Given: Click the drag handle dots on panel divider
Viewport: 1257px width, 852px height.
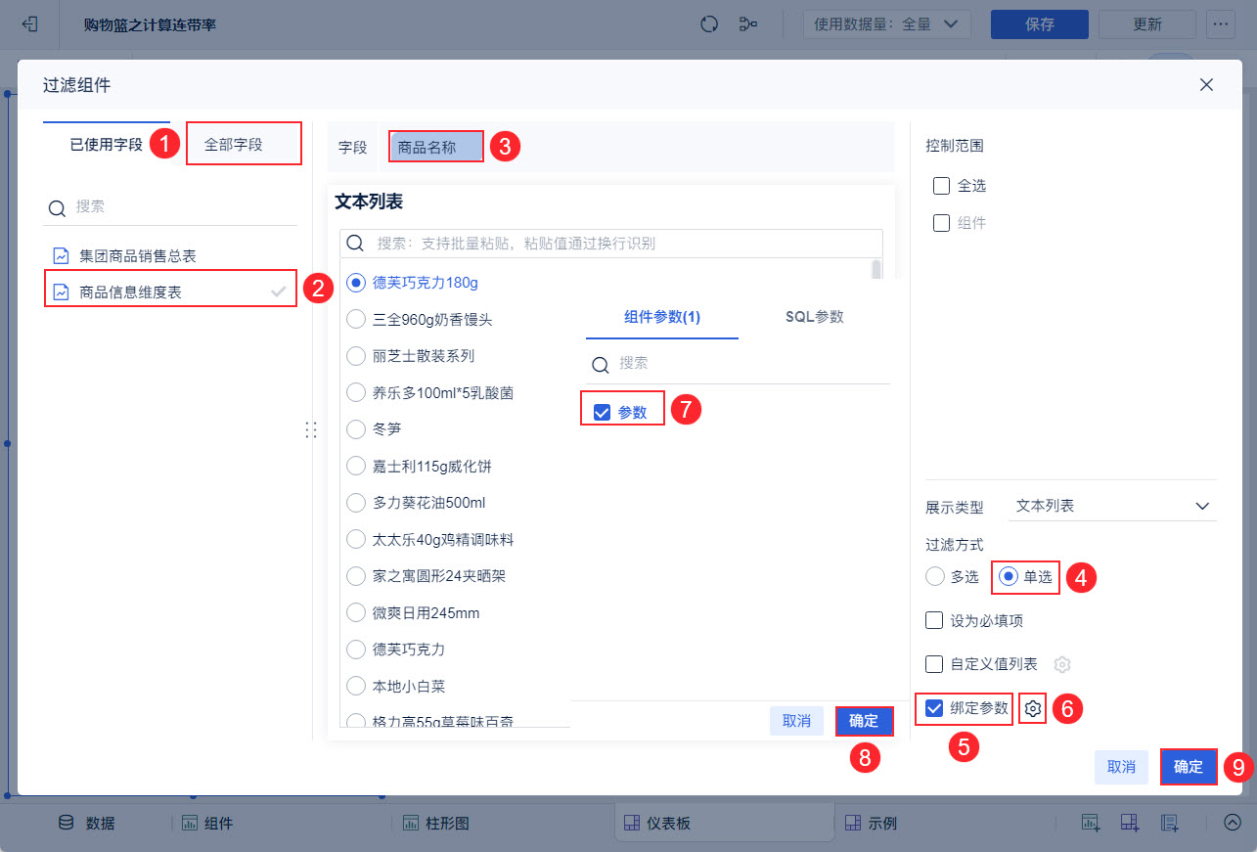Looking at the screenshot, I should 311,429.
